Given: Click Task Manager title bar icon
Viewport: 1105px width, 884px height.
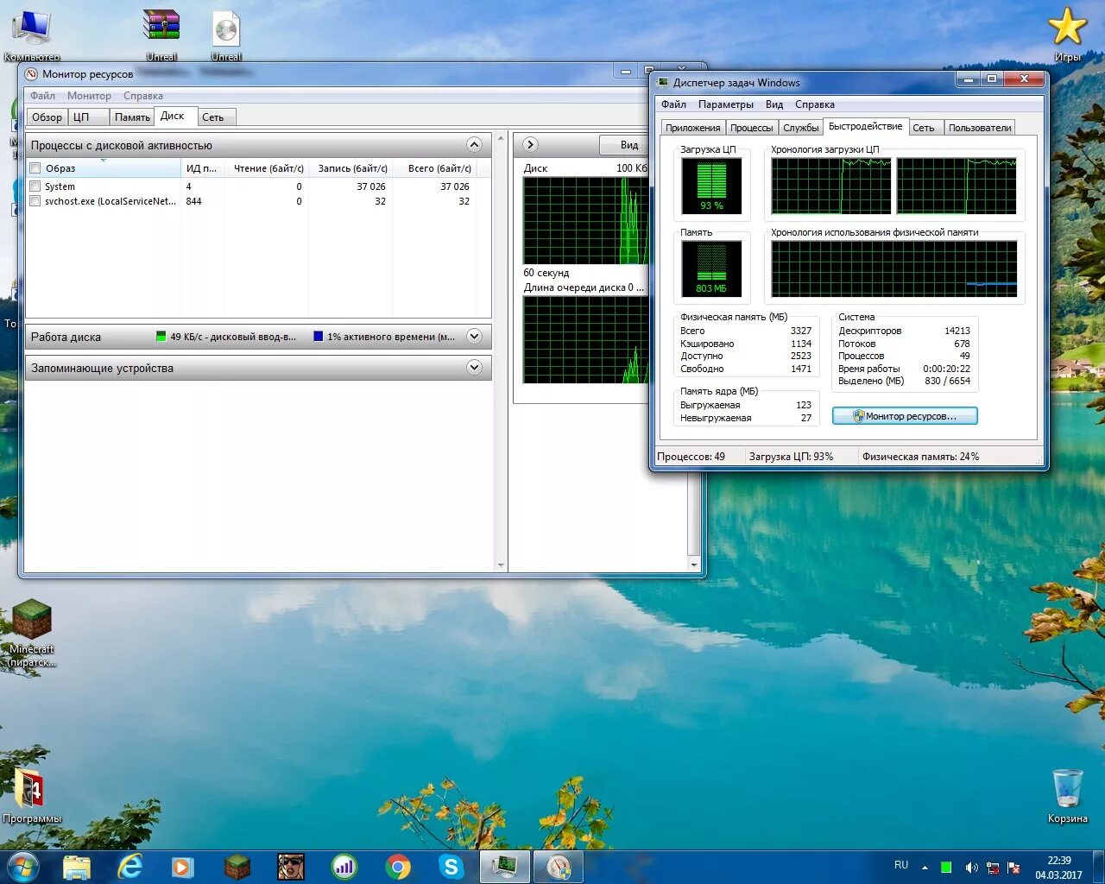Looking at the screenshot, I should [x=662, y=83].
